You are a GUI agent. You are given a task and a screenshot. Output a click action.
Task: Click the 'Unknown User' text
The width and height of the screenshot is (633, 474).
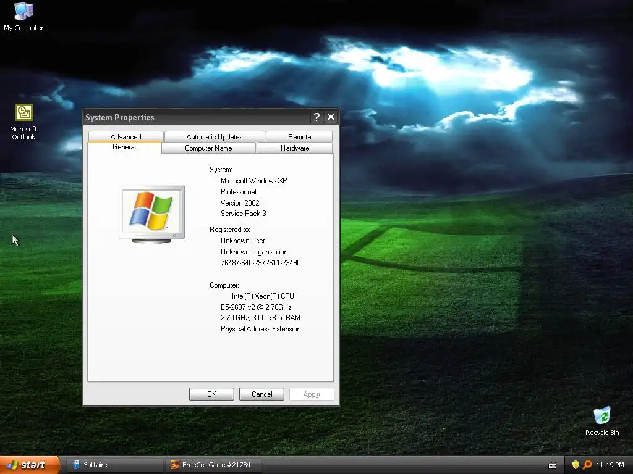click(x=242, y=241)
